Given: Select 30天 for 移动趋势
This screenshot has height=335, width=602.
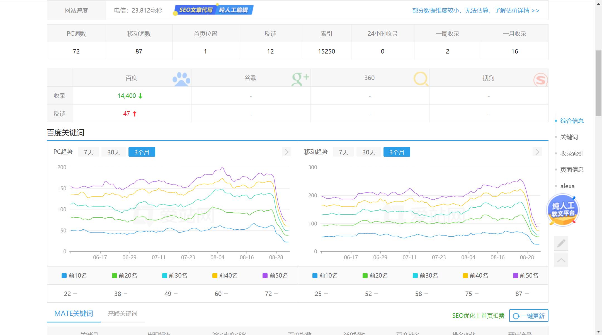Looking at the screenshot, I should (369, 152).
